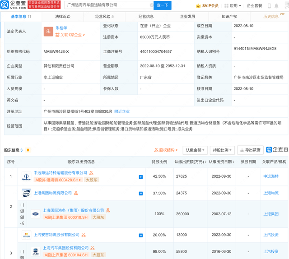Open 中远海特 related product link
This screenshot has height=259, width=289.
pyautogui.click(x=271, y=176)
